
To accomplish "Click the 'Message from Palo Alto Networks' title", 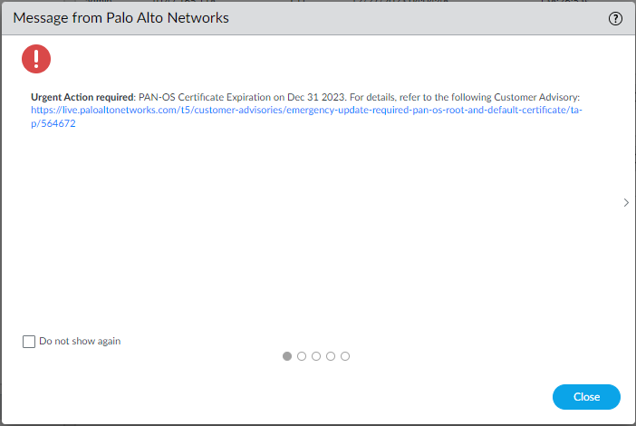I will 120,18.
